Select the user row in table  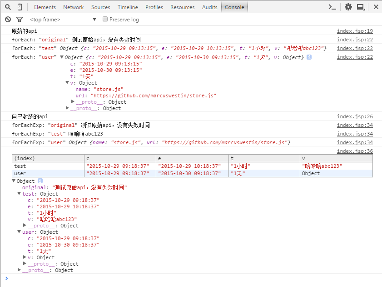[x=192, y=173]
